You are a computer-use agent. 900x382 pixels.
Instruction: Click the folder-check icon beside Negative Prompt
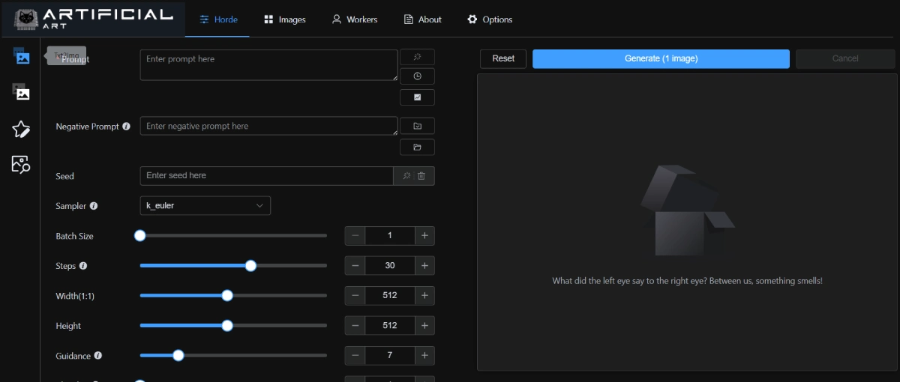[x=417, y=126]
